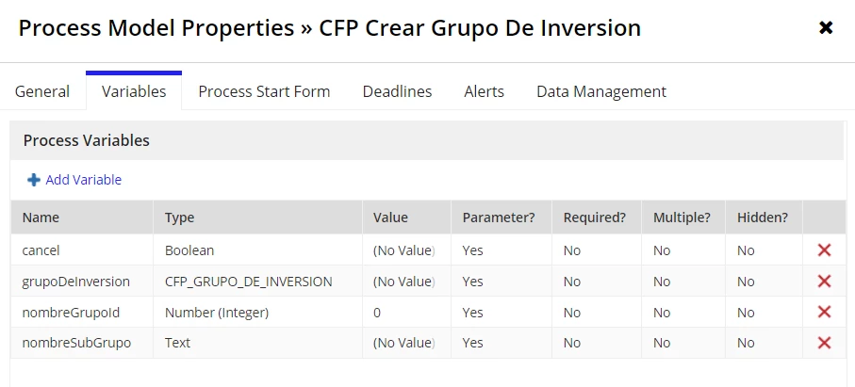Click the blue plus icon beside Add Variable
This screenshot has width=855, height=387.
click(34, 180)
